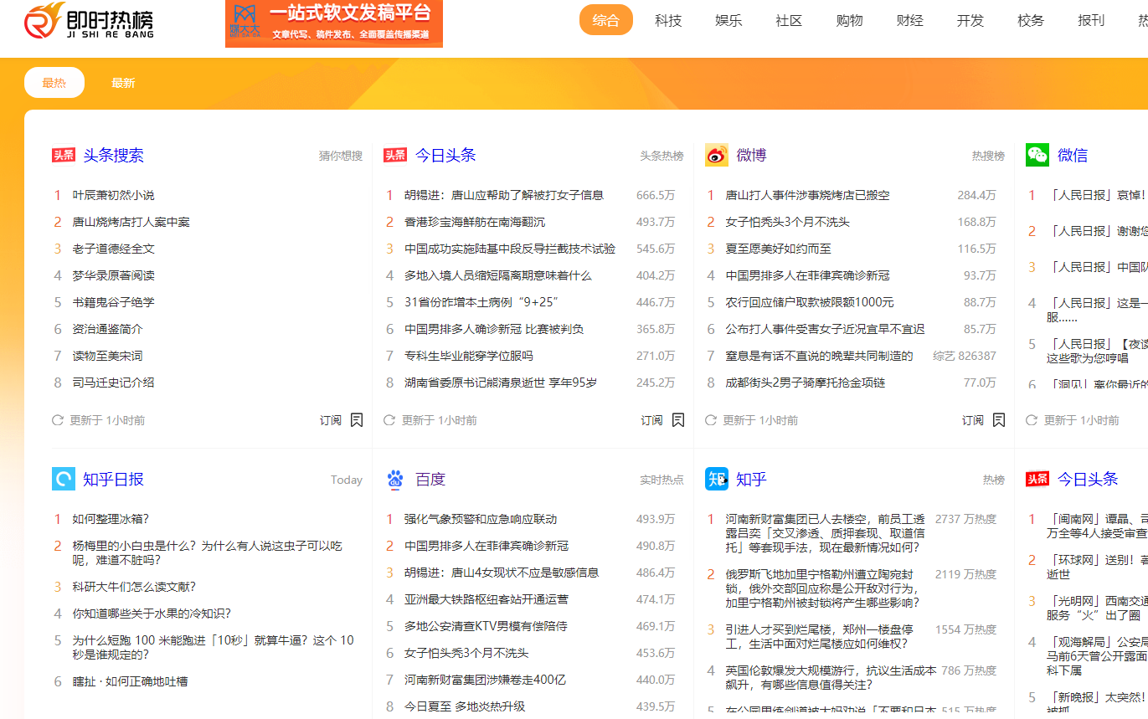Refresh the 今日头条 list via reload icon
The height and width of the screenshot is (719, 1148).
pos(389,420)
